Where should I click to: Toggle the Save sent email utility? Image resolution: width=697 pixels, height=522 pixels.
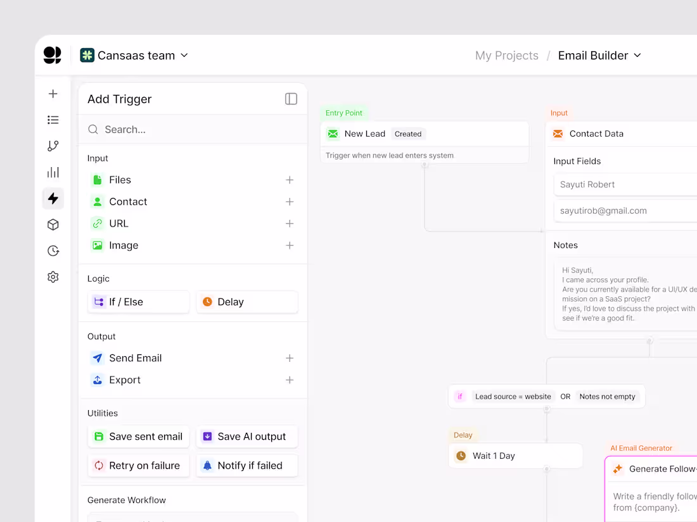tap(138, 437)
